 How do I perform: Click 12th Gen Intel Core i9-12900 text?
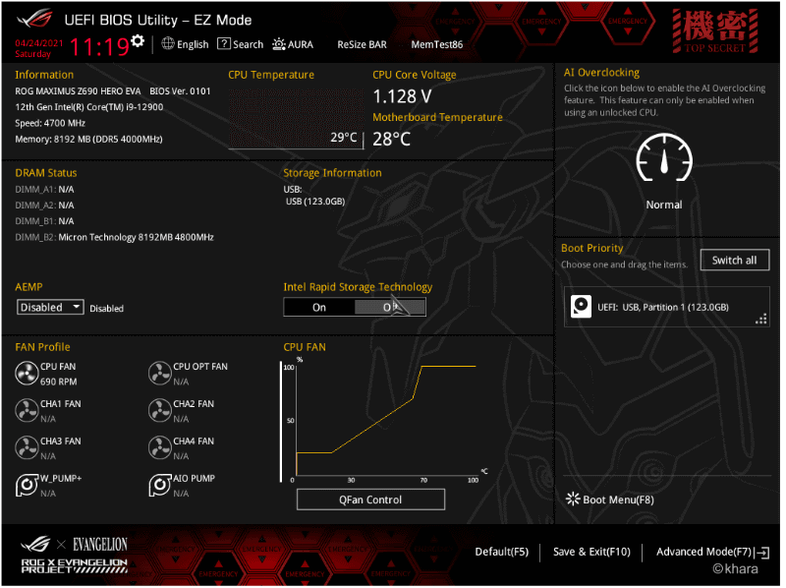89,107
